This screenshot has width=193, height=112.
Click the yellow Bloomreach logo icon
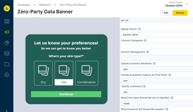[x=7, y=8]
